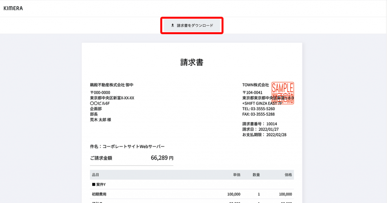Click the recipient postal code 〒000-0000

point(100,92)
